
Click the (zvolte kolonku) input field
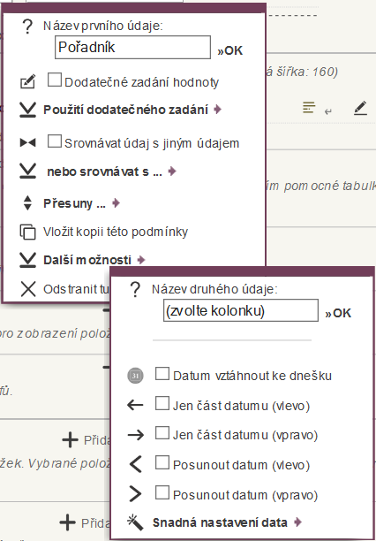tap(241, 310)
